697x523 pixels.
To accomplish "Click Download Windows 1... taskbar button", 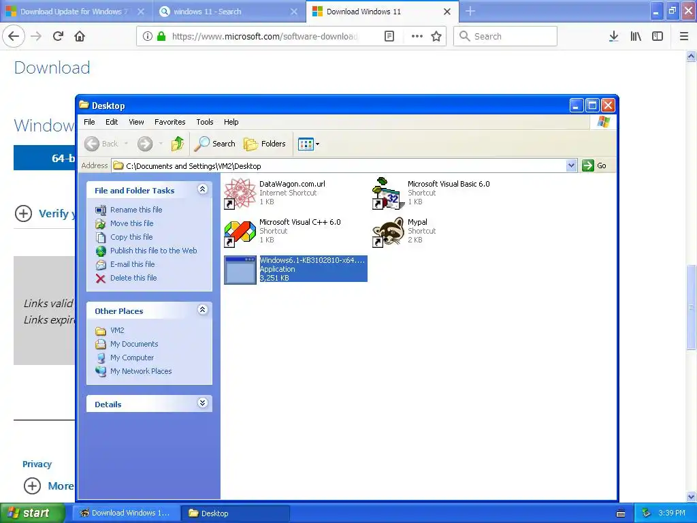I will coord(125,513).
